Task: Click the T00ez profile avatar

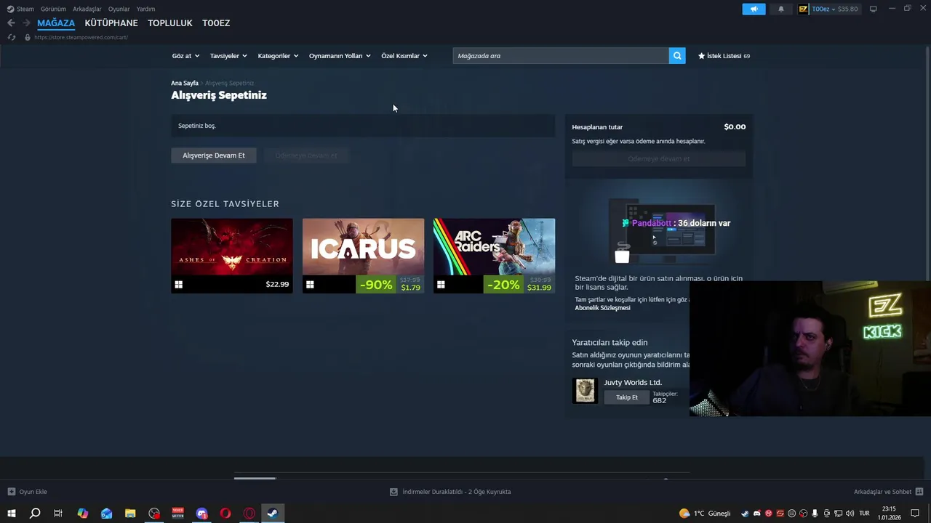Action: tap(804, 9)
